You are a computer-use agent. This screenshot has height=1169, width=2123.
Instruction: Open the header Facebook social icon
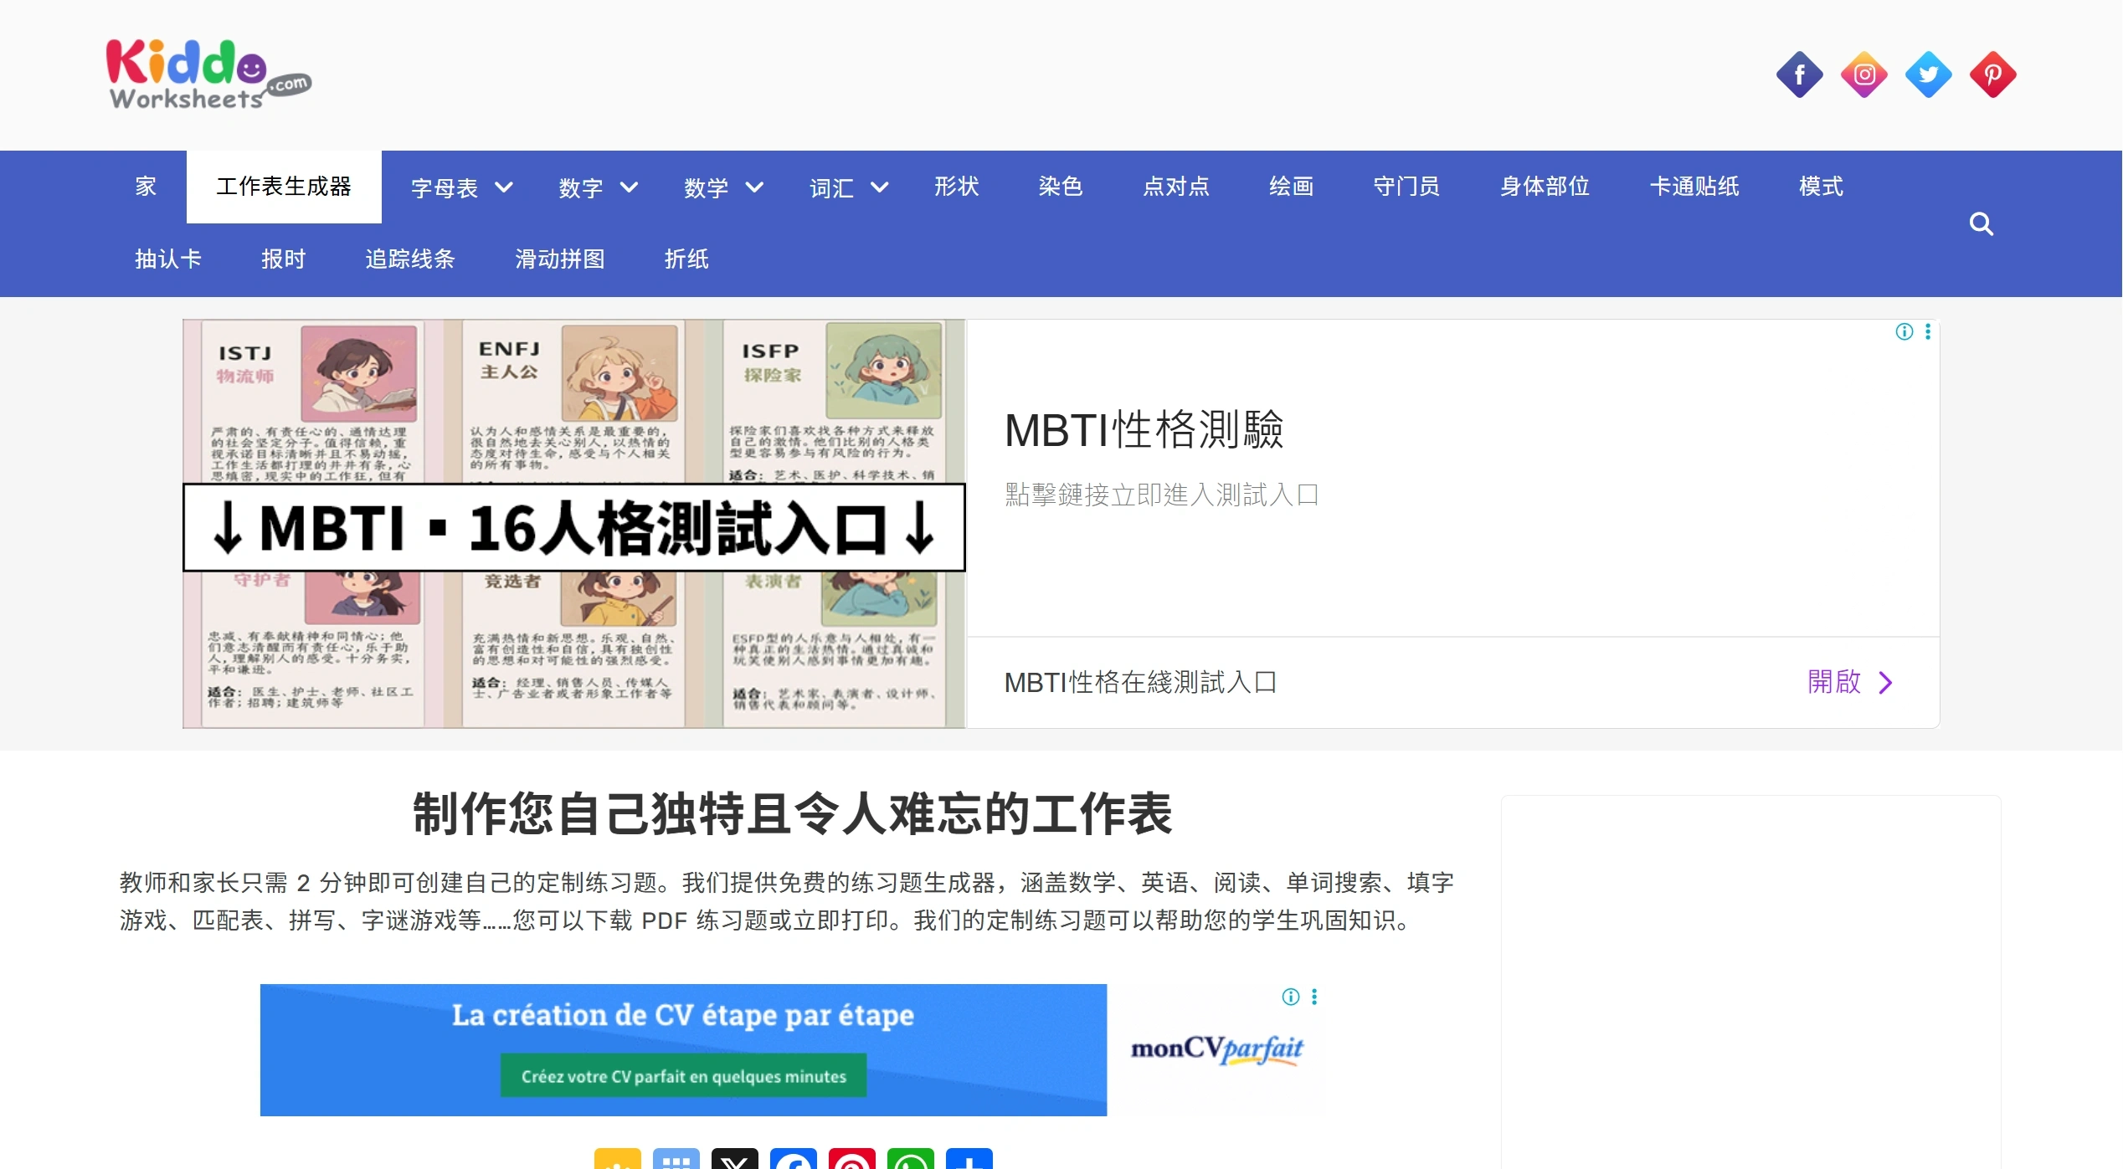pos(1799,75)
